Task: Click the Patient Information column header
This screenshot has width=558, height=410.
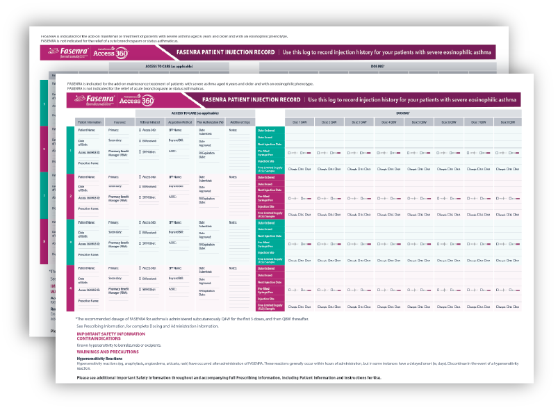Action: [x=90, y=122]
